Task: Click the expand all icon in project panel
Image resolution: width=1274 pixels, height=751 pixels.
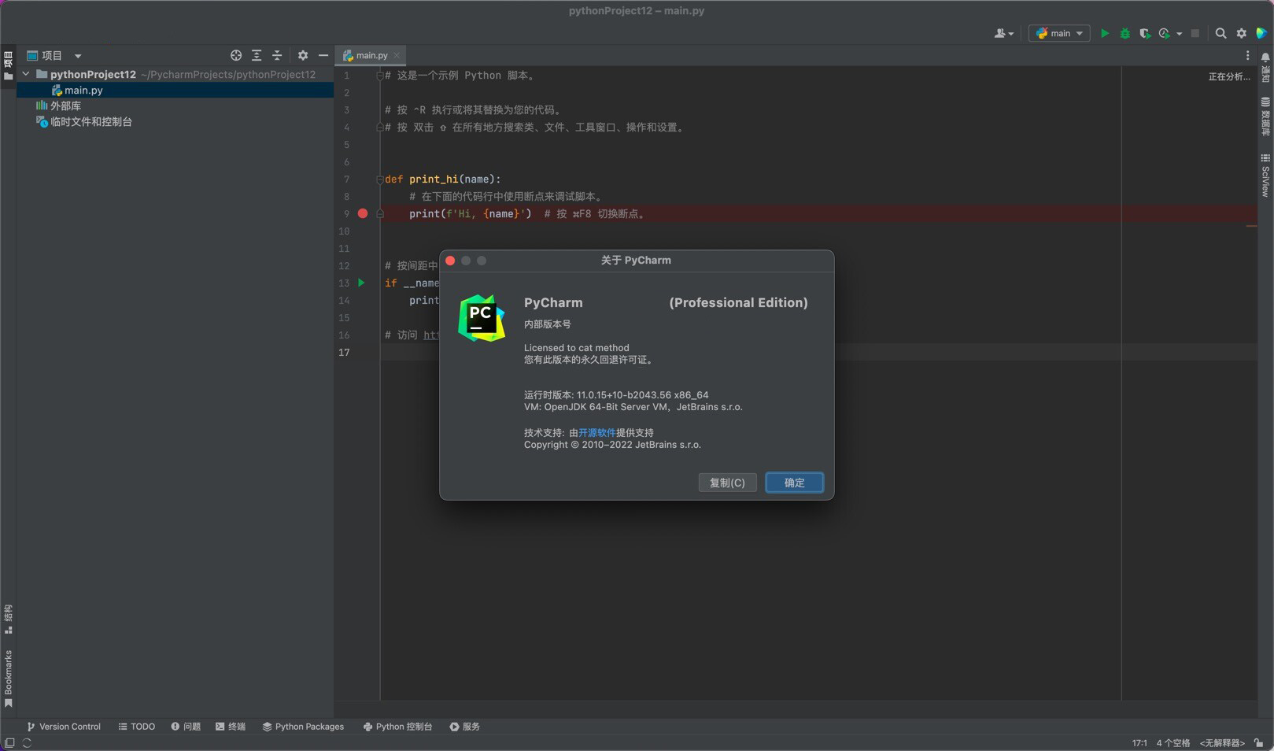Action: (x=257, y=55)
